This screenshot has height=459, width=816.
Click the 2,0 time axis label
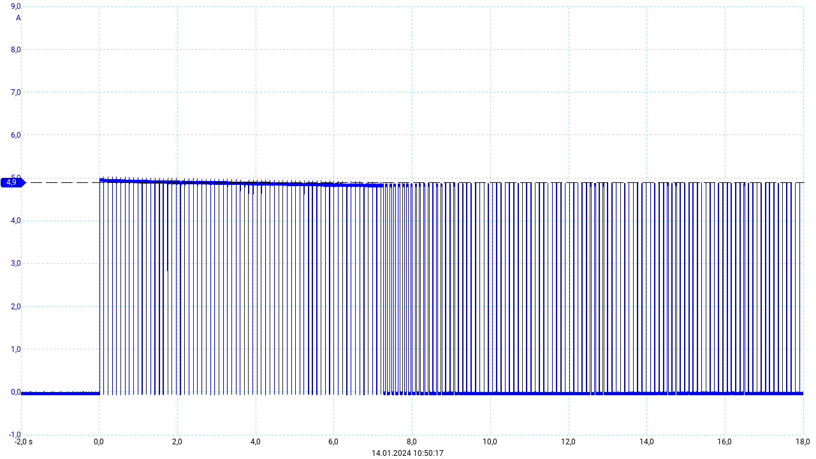pos(177,442)
